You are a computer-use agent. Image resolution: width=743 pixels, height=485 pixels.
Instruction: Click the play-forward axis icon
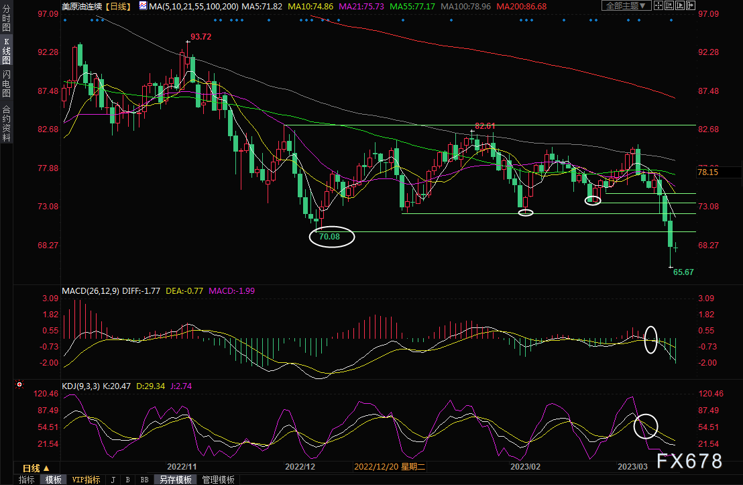tap(680, 5)
